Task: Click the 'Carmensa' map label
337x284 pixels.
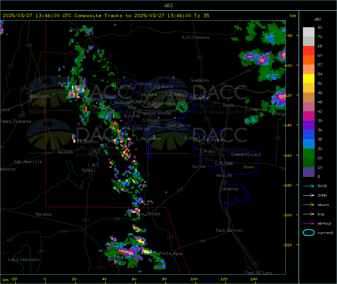Action: click(x=229, y=189)
